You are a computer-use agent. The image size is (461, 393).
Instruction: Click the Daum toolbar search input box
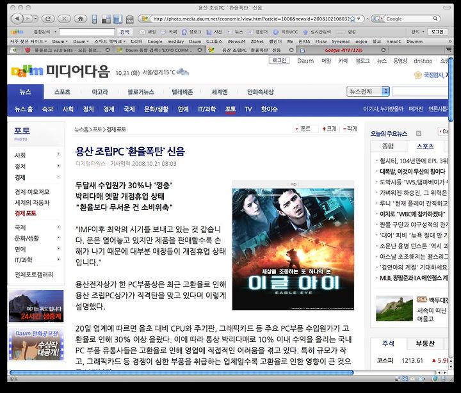(86, 32)
